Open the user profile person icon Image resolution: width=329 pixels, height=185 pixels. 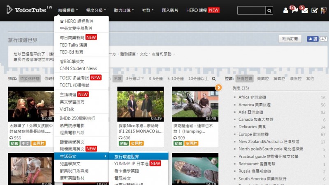tap(286, 10)
